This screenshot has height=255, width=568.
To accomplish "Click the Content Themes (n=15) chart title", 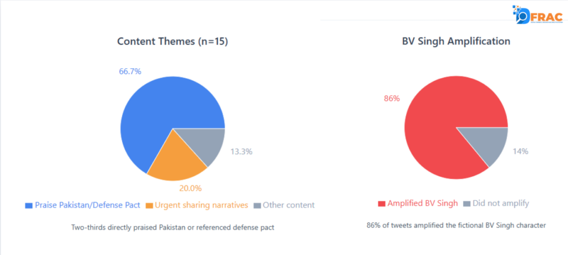I will [x=173, y=42].
